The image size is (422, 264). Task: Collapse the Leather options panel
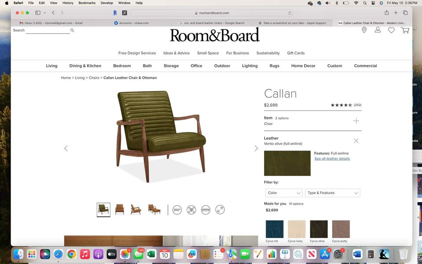tap(356, 141)
